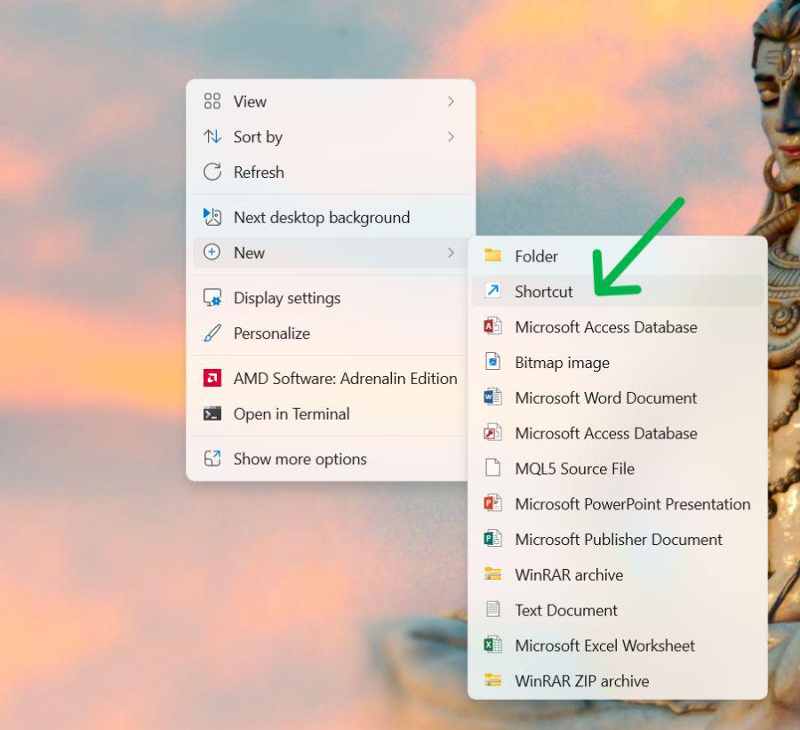
Task: Expand the Sort by submenu
Action: tap(452, 137)
